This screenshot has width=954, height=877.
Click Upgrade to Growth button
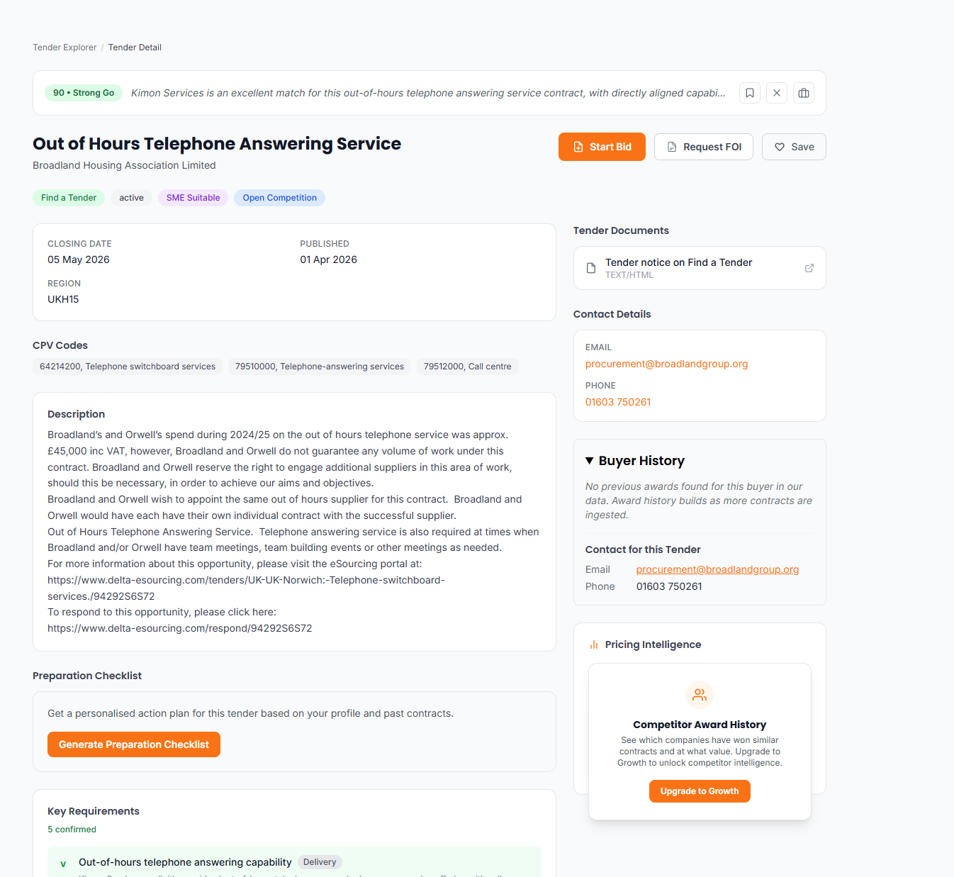pos(700,791)
